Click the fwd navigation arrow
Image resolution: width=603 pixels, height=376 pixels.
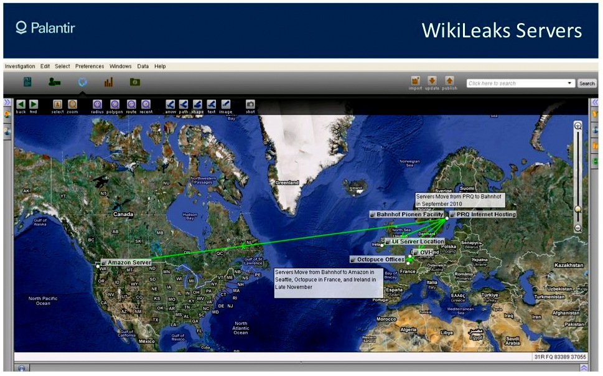click(34, 104)
